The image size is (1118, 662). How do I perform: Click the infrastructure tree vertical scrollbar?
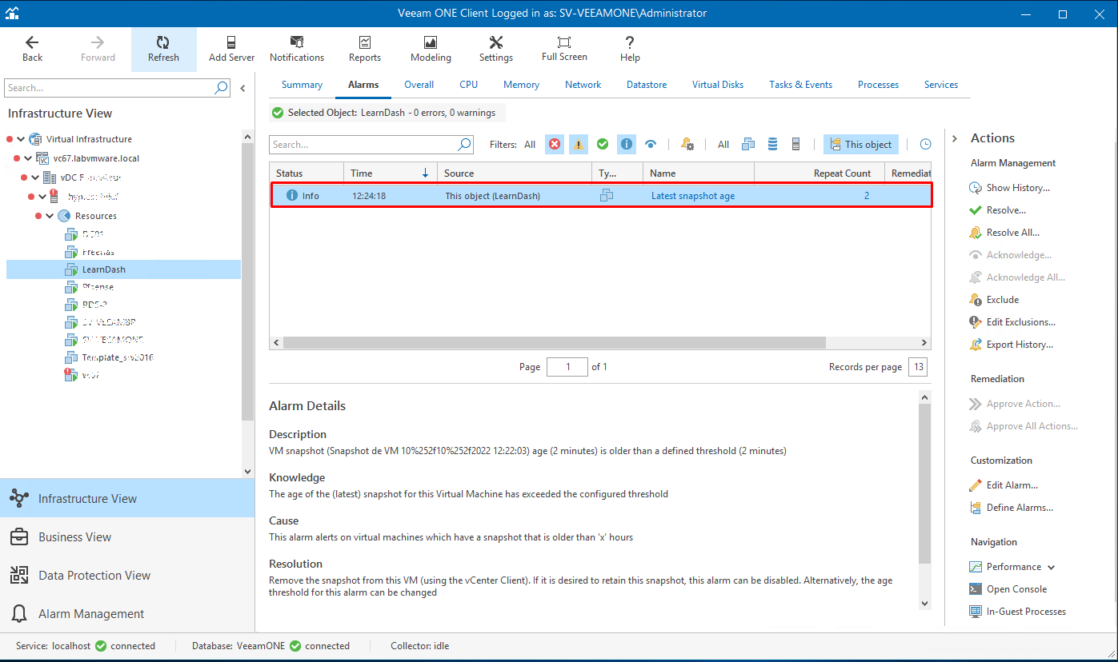click(247, 280)
